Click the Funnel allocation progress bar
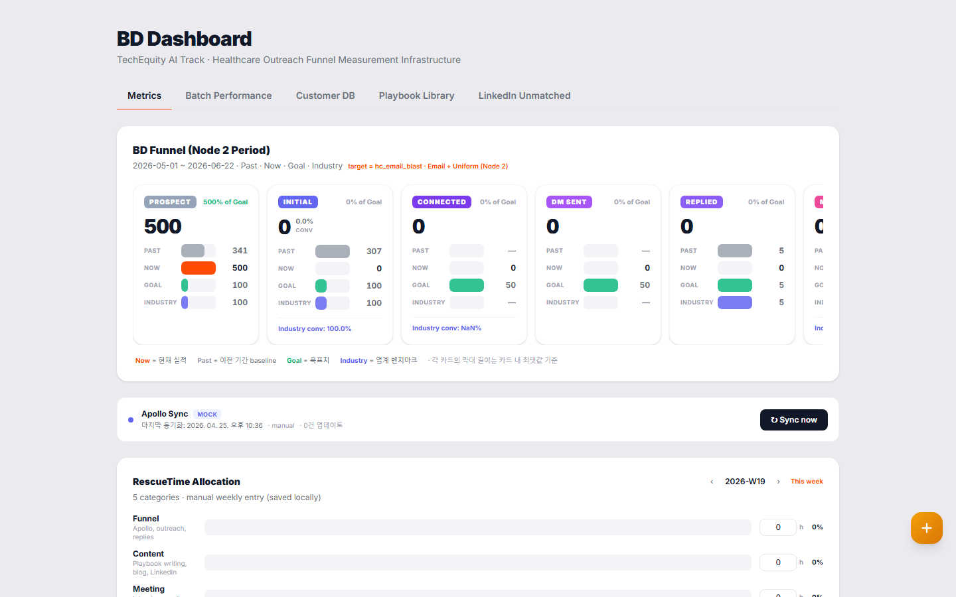Image resolution: width=956 pixels, height=597 pixels. click(478, 527)
